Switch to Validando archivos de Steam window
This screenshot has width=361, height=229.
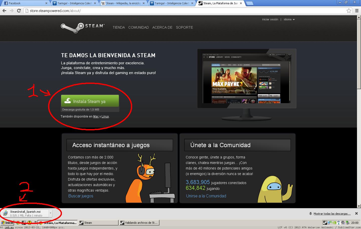[139, 223]
